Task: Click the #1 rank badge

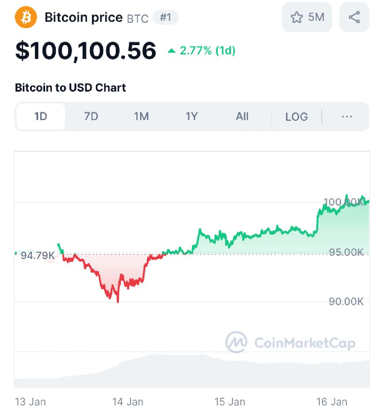Action: (x=165, y=17)
